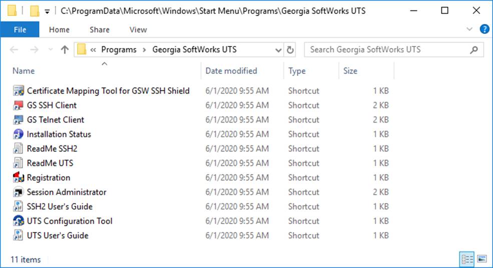Expand the Programs breadcrumb arrow

(144, 49)
